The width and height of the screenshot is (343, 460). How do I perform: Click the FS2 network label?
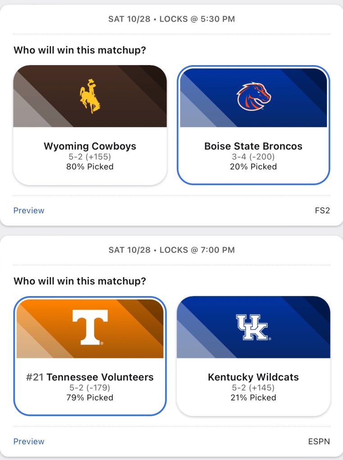click(x=322, y=211)
